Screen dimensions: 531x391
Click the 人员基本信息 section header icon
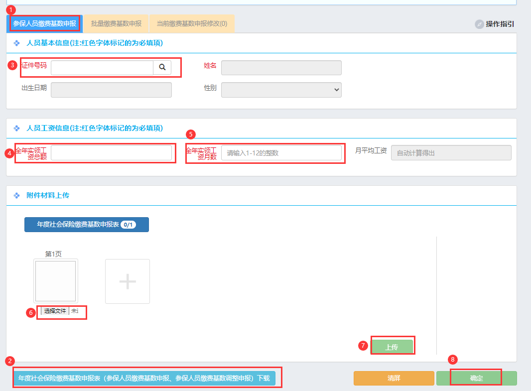(16, 43)
